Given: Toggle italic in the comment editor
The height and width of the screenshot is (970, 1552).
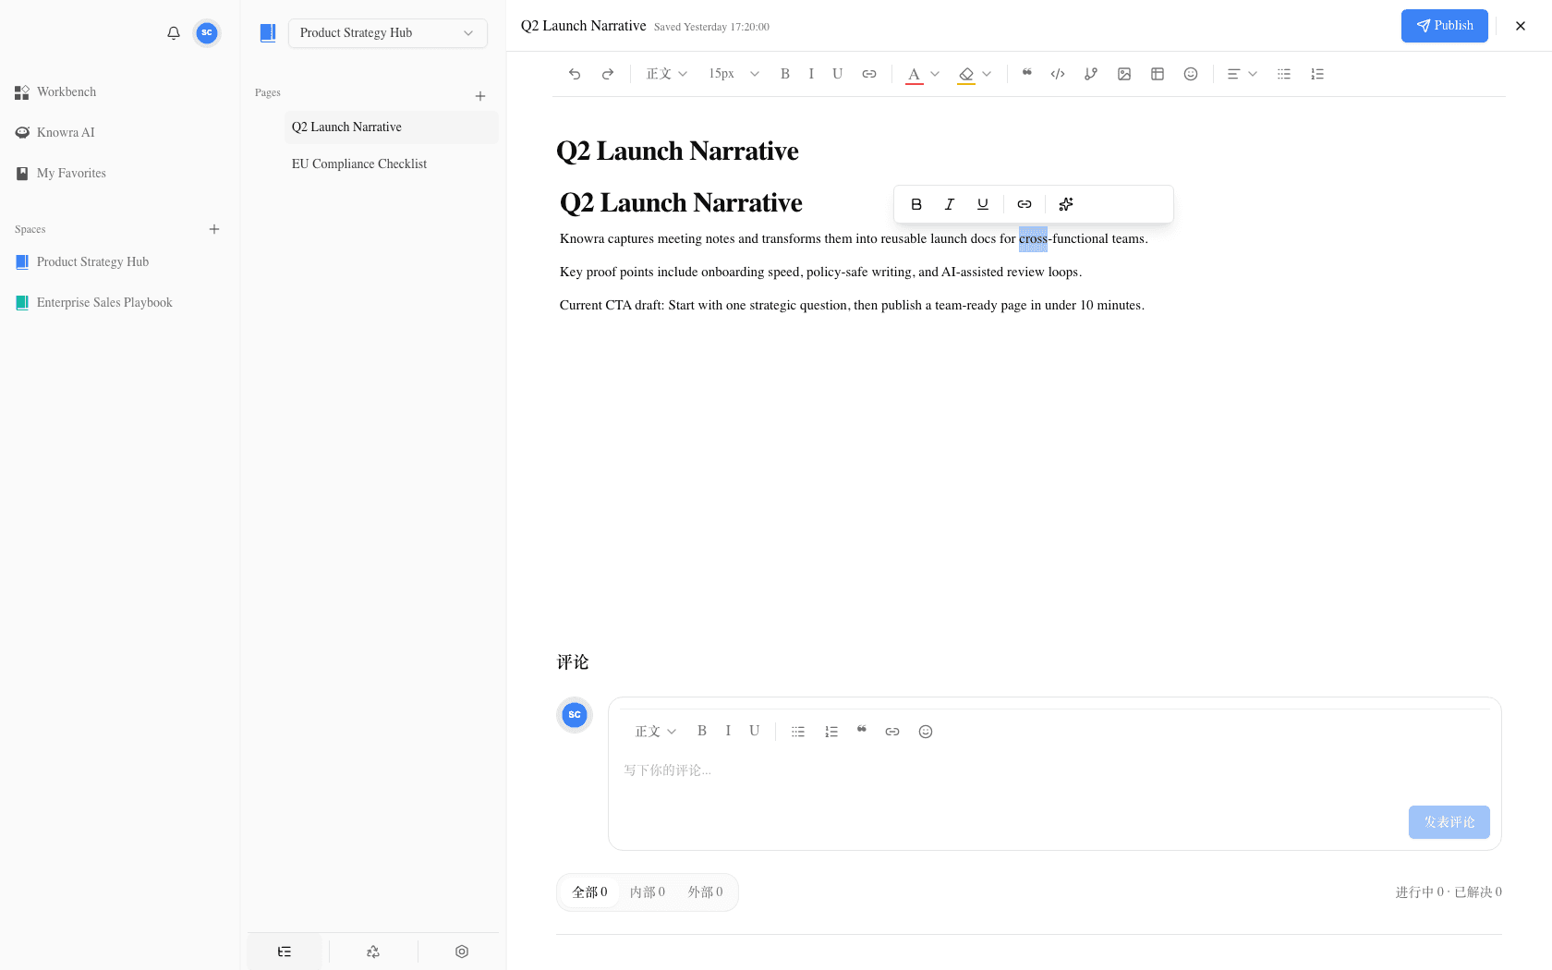Looking at the screenshot, I should tap(728, 731).
